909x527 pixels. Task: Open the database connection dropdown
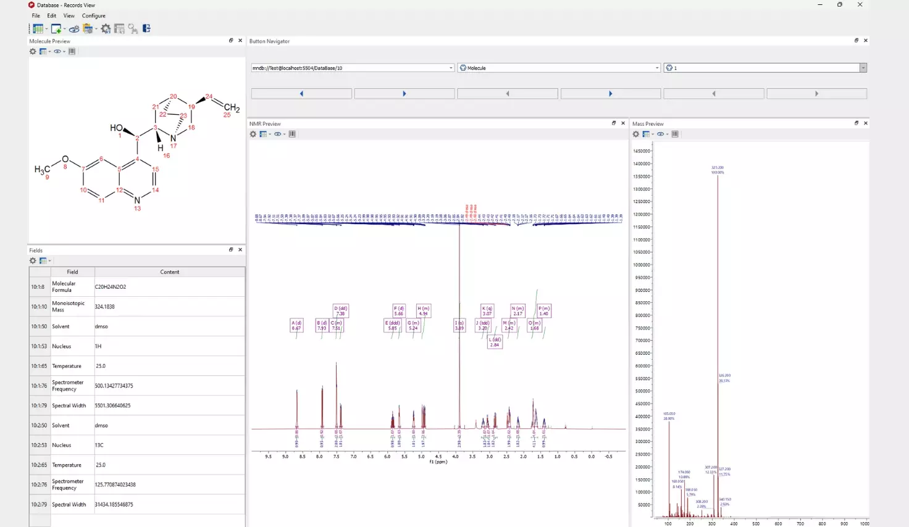click(451, 68)
